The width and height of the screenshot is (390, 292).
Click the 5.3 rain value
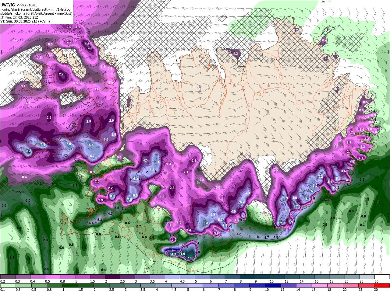(x=100, y=220)
